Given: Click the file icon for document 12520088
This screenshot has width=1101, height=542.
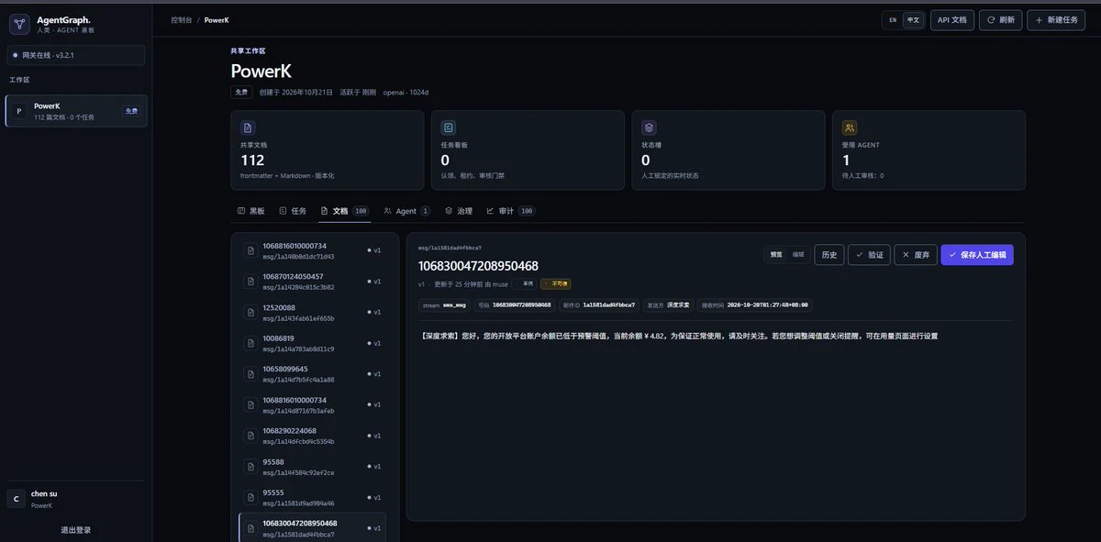Looking at the screenshot, I should click(x=250, y=312).
